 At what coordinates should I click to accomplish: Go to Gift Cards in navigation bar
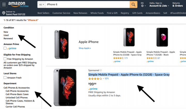(137, 13)
